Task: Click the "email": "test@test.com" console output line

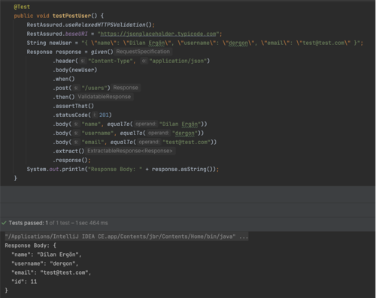Action: [x=51, y=272]
